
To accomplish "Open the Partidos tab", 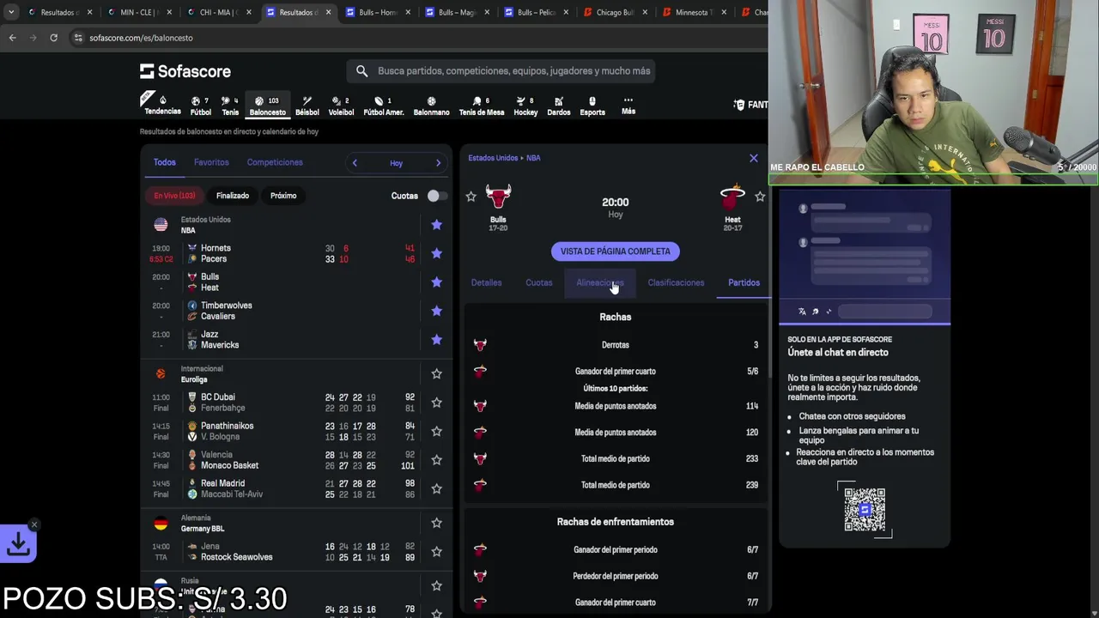I will [x=744, y=282].
